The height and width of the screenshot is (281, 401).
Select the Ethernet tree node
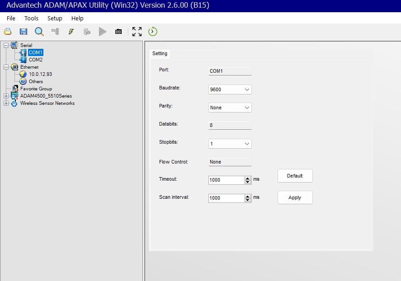click(x=29, y=67)
